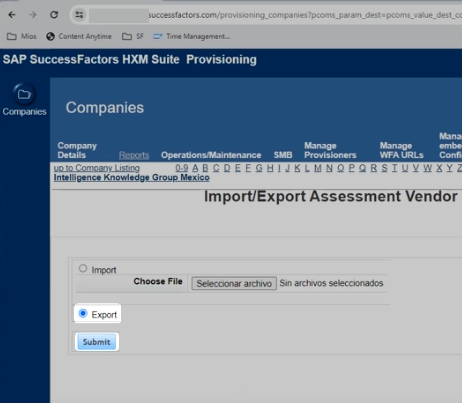Click the 'Import/Export Assessment Vendor' heading
The image size is (462, 403).
pyautogui.click(x=331, y=196)
